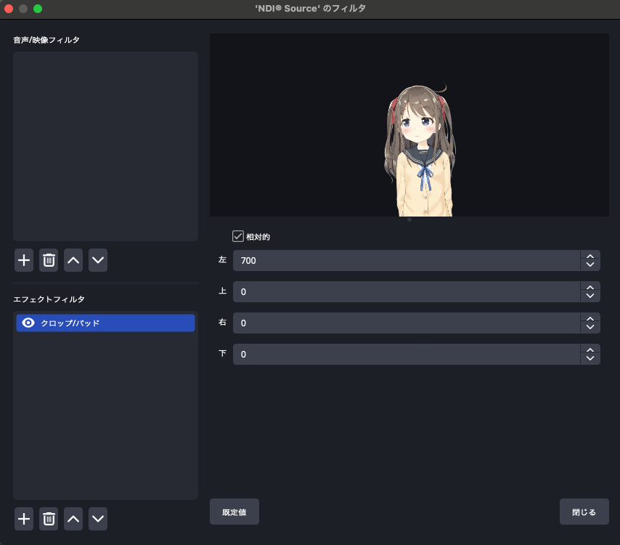620x545 pixels.
Task: Reset settings with 既定値 button
Action: [234, 512]
